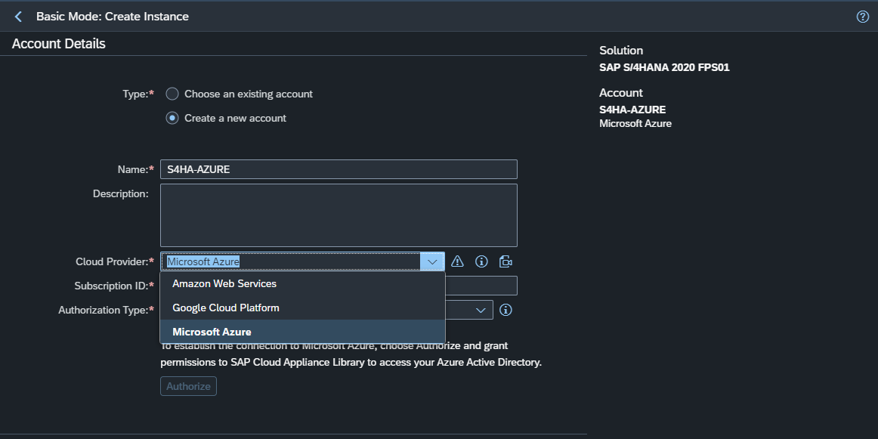This screenshot has width=878, height=439.
Task: Open the Cloud Provider warning triangle icon
Action: tap(457, 261)
